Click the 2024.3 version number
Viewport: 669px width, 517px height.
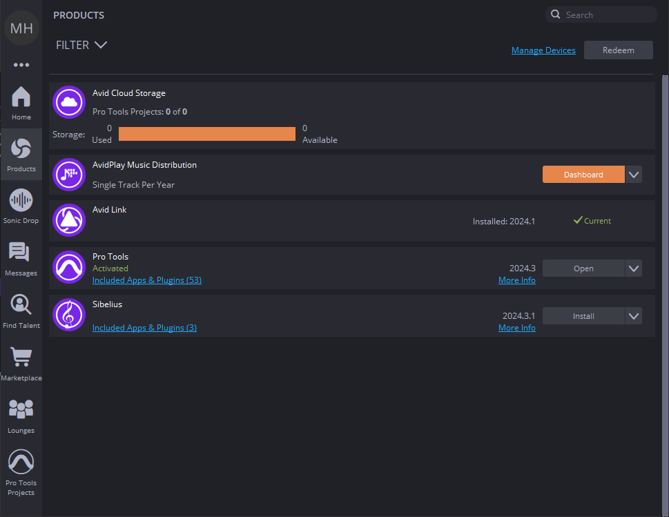pyautogui.click(x=522, y=269)
